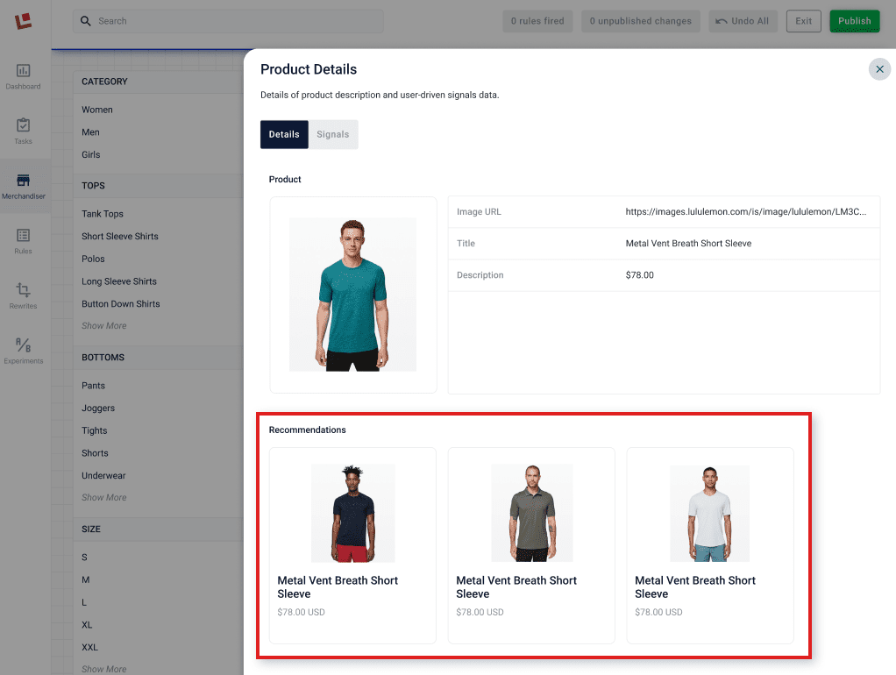Screen dimensions: 896x675
Task: Click the product title value in the Title row
Action: tap(688, 244)
